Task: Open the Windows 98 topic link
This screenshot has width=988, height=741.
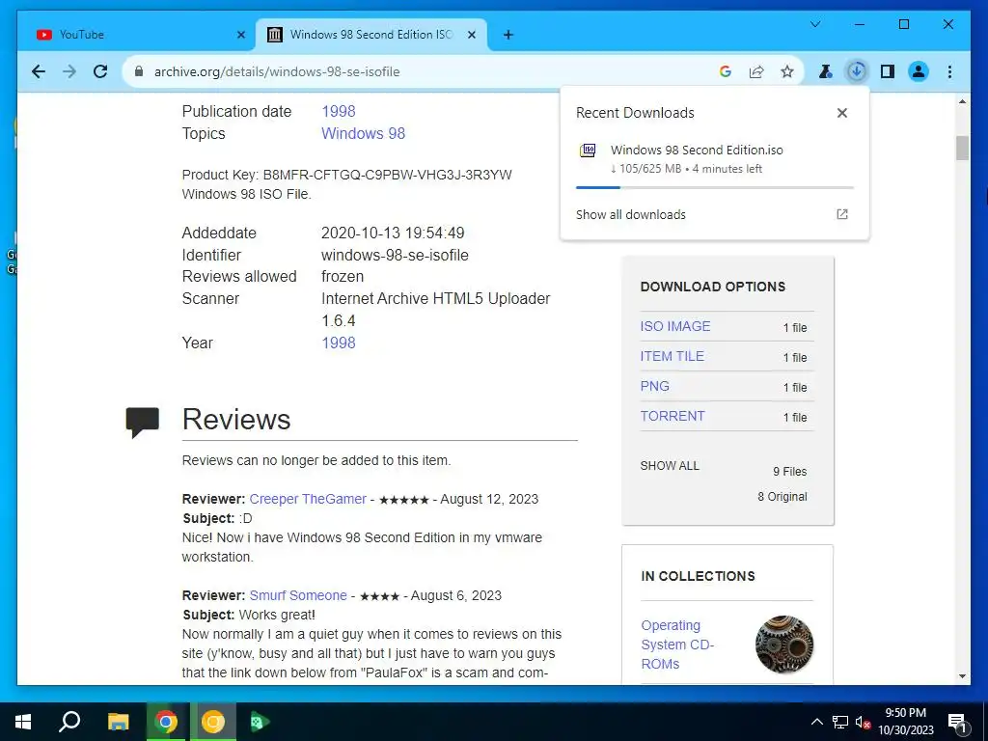Action: point(363,133)
